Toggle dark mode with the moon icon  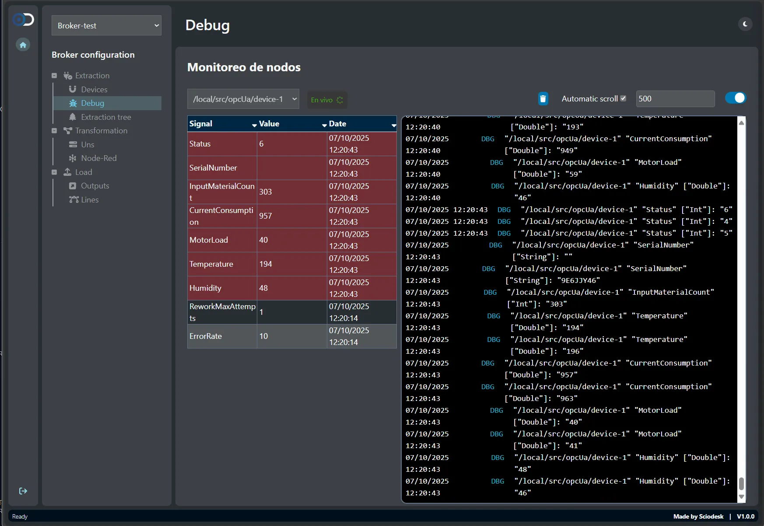pyautogui.click(x=744, y=24)
